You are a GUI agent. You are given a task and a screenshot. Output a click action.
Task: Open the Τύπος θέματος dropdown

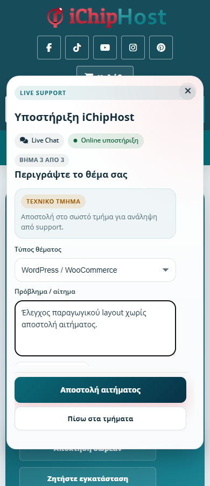[95, 270]
